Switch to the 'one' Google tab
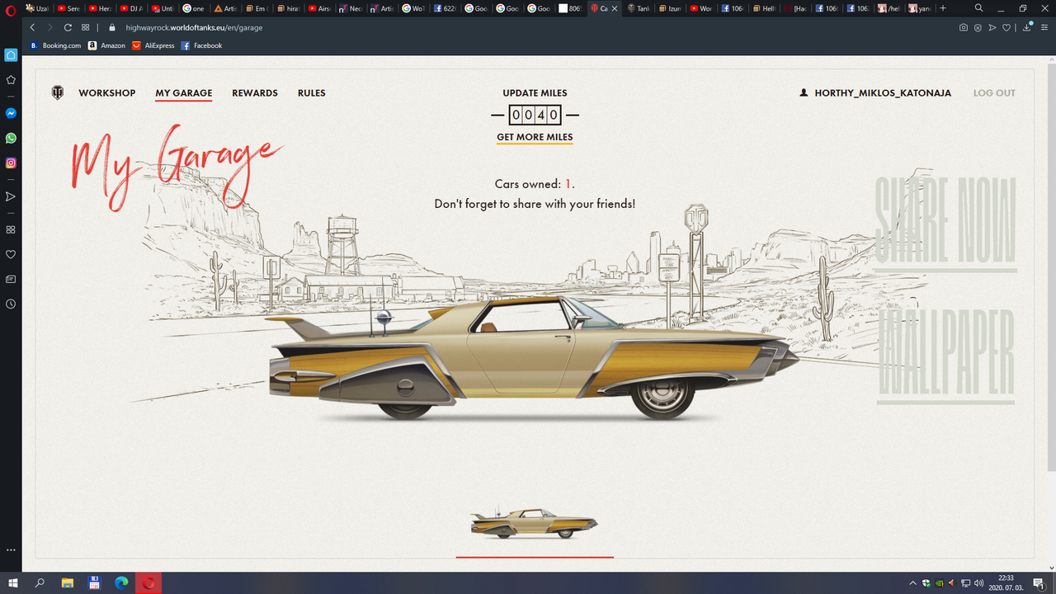 (193, 8)
